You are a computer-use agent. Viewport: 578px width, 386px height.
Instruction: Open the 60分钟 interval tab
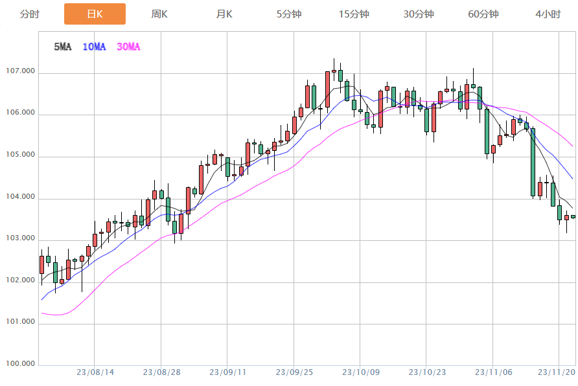[x=483, y=14]
